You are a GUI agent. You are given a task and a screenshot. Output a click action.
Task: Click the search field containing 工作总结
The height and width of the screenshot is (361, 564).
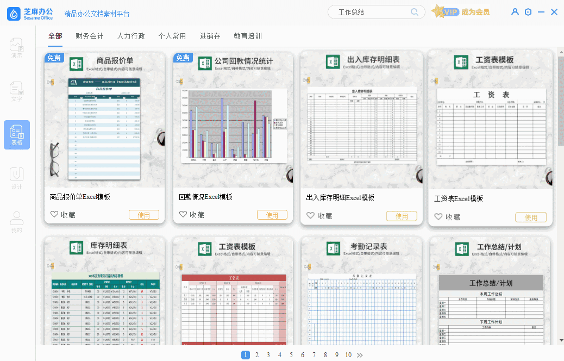click(x=369, y=12)
